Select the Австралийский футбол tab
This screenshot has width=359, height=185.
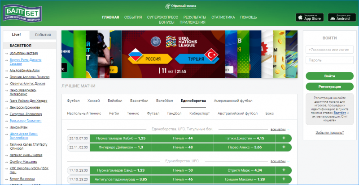238,114
